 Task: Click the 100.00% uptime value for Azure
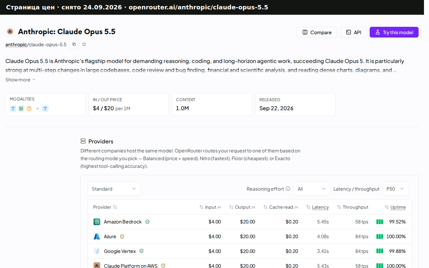click(396, 237)
